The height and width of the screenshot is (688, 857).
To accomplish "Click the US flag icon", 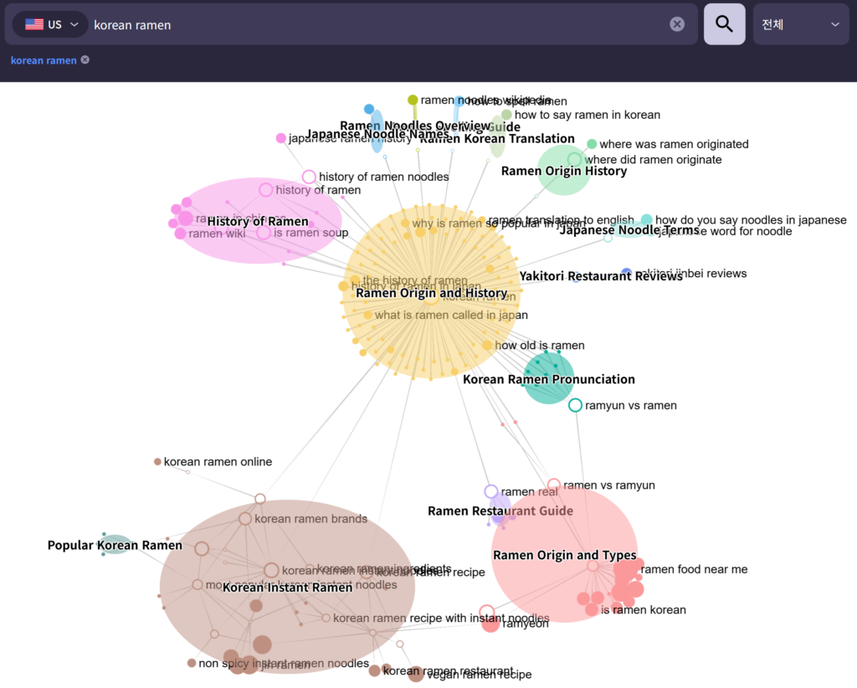I will (x=34, y=24).
